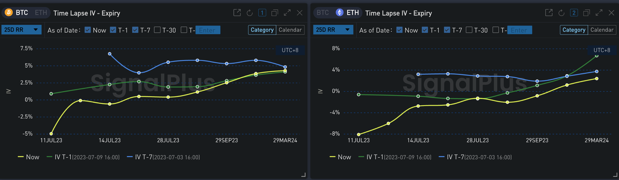Image resolution: width=619 pixels, height=180 pixels.
Task: Expand the ETH panel to fullscreen
Action: (599, 13)
